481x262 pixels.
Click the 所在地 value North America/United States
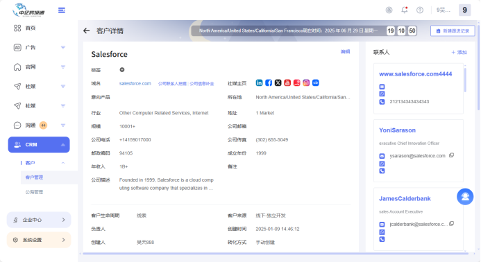pos(303,97)
